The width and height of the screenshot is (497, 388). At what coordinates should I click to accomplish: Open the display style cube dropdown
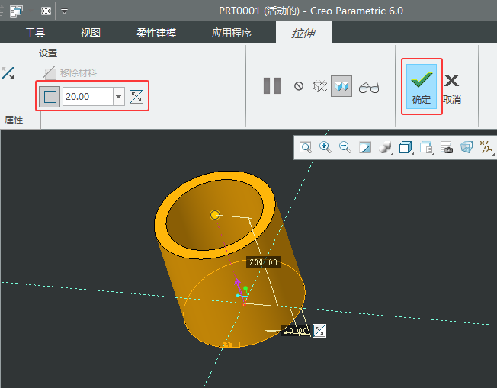coord(406,148)
